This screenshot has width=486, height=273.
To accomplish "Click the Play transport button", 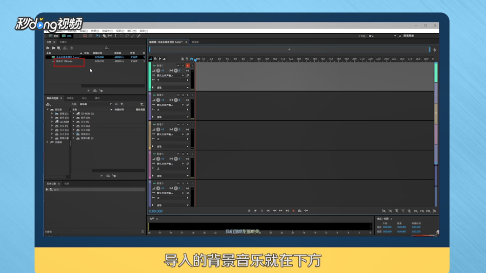I will click(255, 211).
